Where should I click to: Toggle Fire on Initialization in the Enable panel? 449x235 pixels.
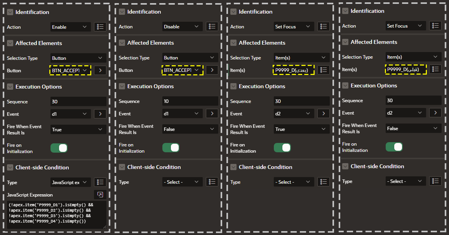pos(59,148)
